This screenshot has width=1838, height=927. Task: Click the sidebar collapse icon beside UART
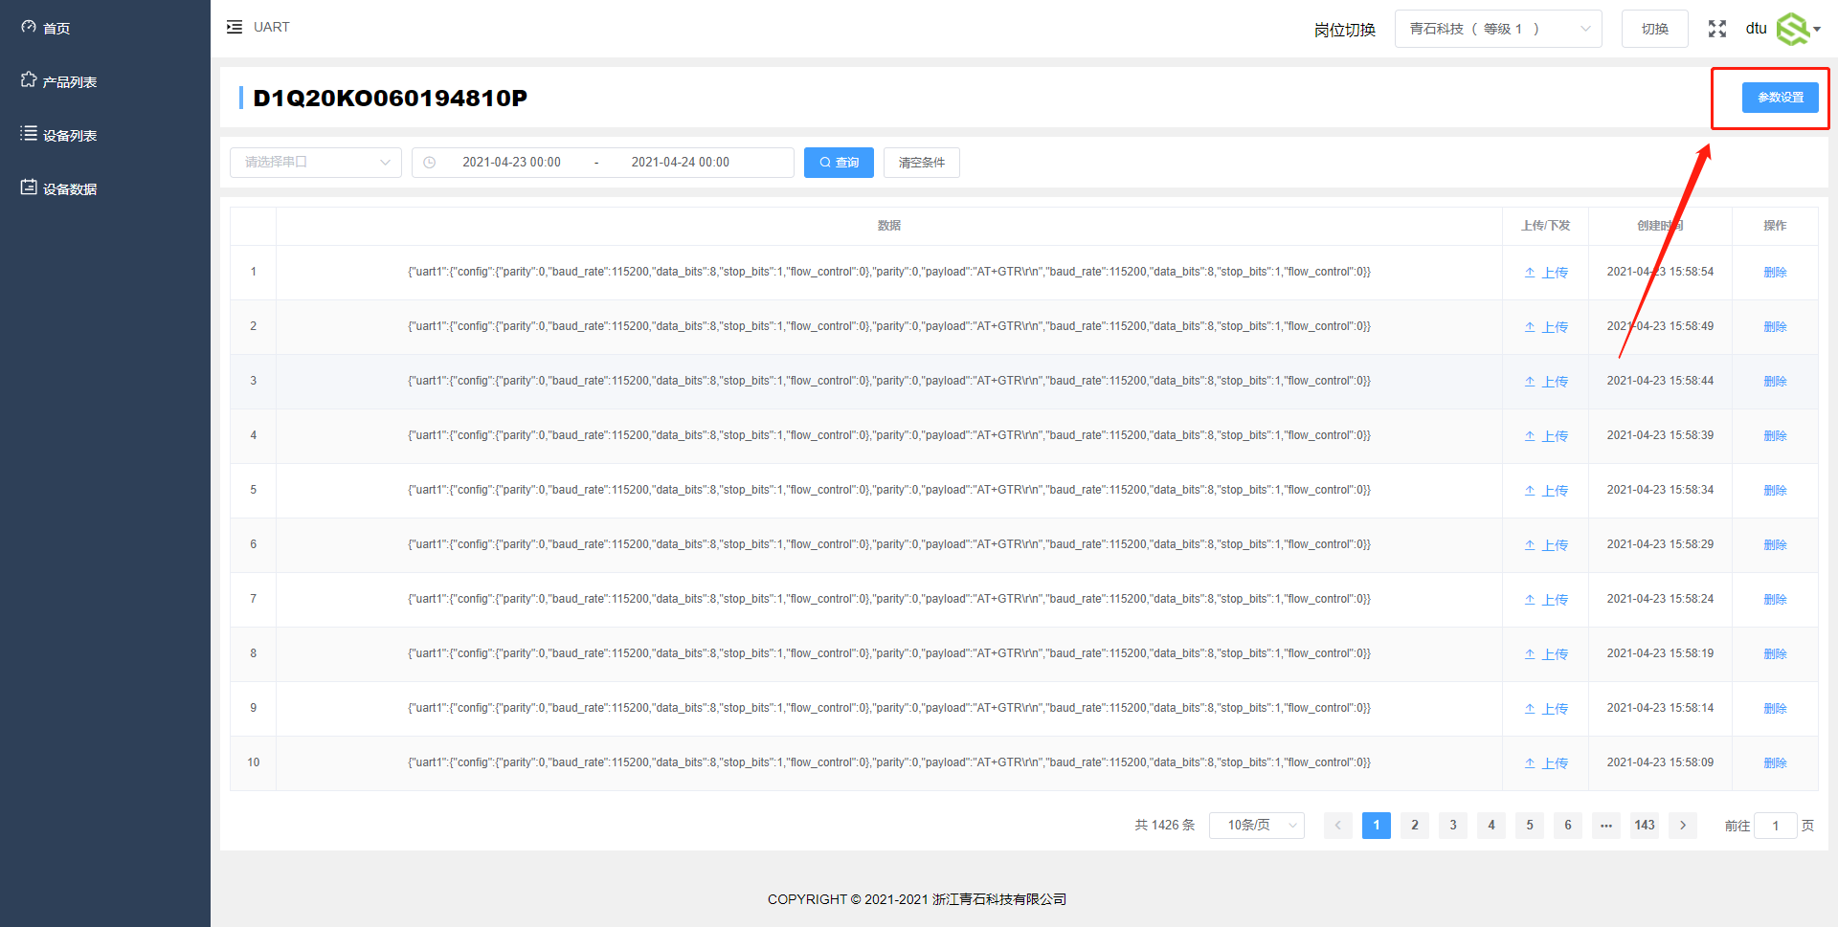(x=235, y=28)
